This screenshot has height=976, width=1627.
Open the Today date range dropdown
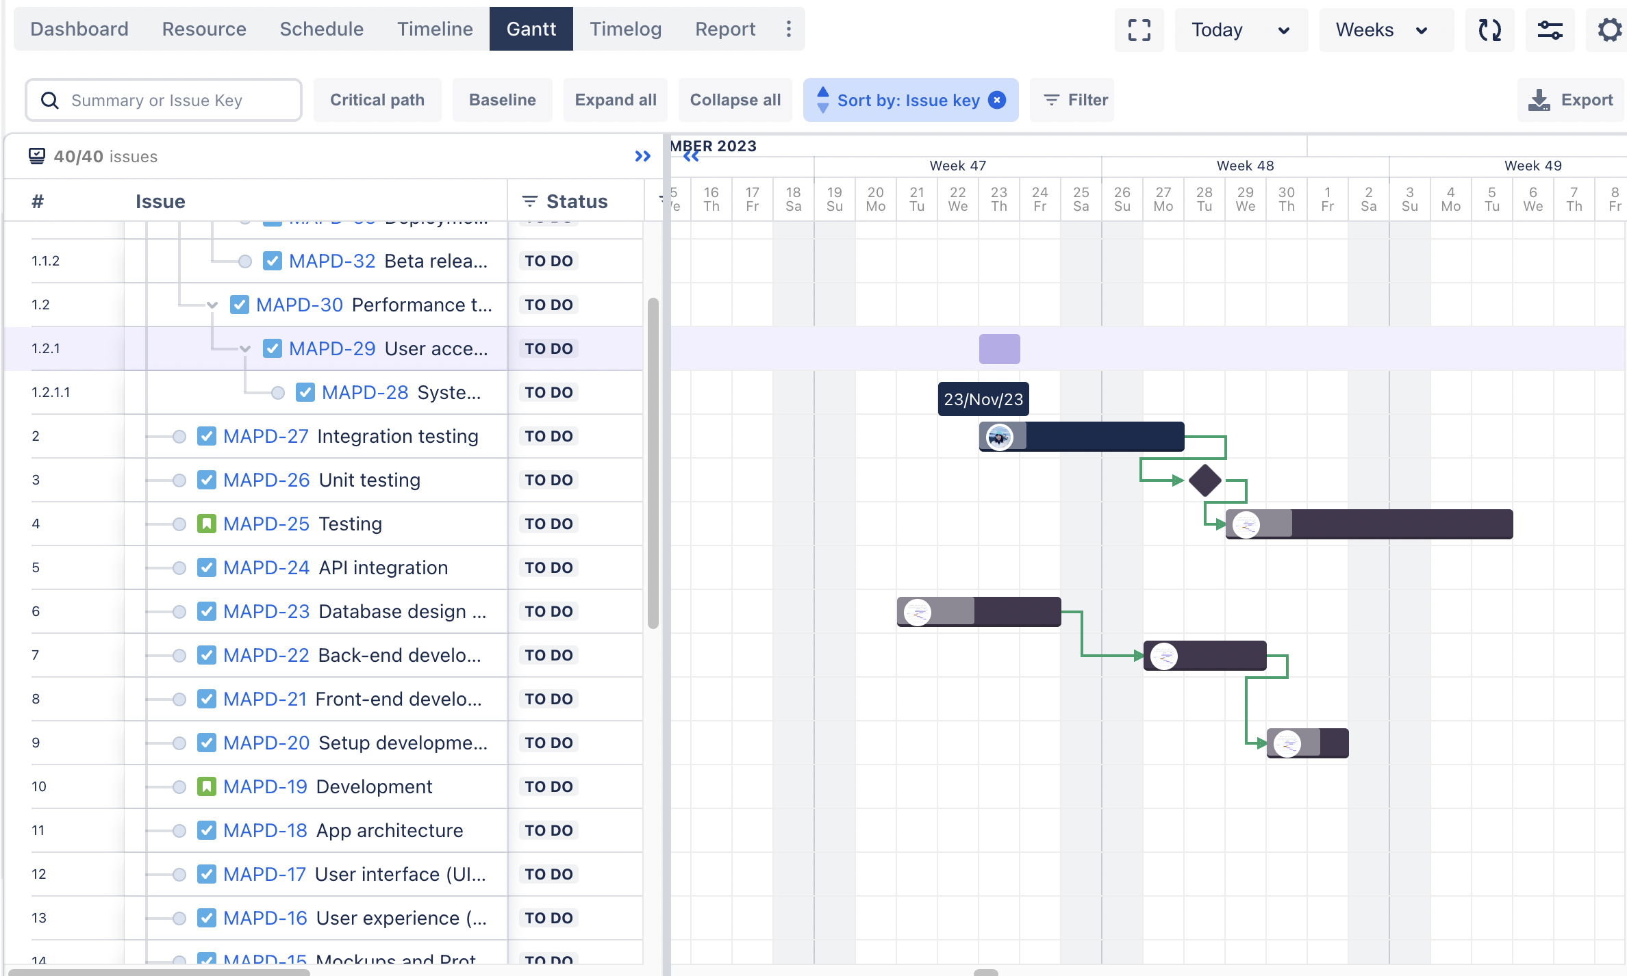1241,30
